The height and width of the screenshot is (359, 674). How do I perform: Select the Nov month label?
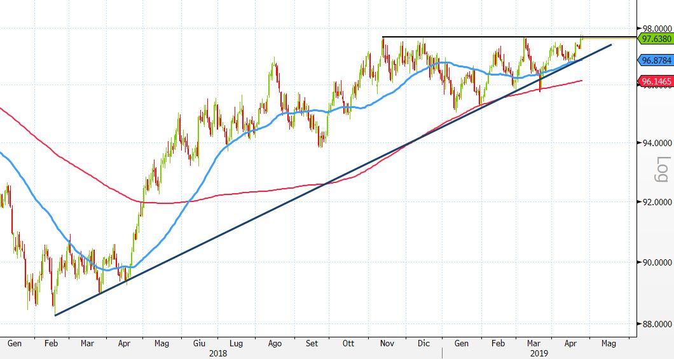pyautogui.click(x=386, y=343)
